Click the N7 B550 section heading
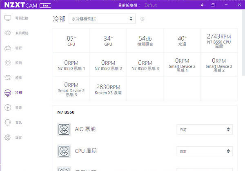Image resolution: width=245 pixels, height=171 pixels. 66,112
